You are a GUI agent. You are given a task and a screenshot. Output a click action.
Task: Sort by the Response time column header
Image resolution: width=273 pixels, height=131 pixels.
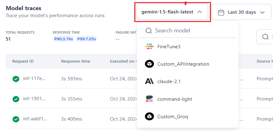pos(76,61)
